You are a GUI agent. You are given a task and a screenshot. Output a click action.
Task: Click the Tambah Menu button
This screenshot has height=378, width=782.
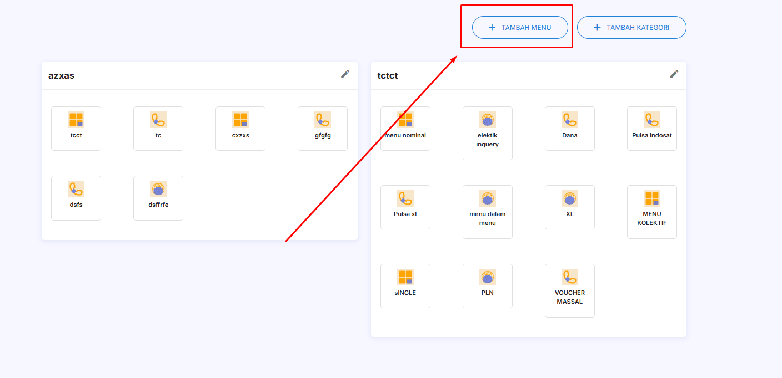pos(520,28)
